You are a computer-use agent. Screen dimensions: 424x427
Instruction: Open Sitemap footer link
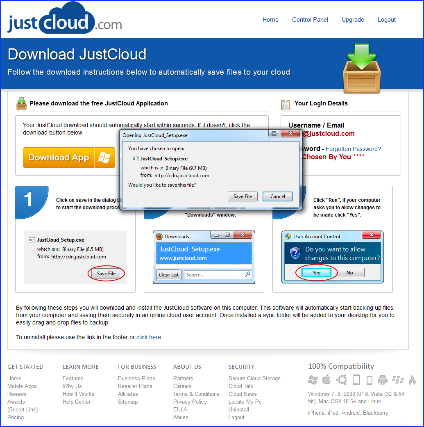(x=128, y=402)
